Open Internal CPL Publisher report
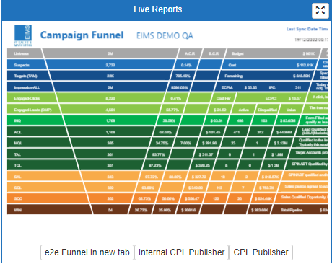This screenshot has height=264, width=332. tap(181, 252)
